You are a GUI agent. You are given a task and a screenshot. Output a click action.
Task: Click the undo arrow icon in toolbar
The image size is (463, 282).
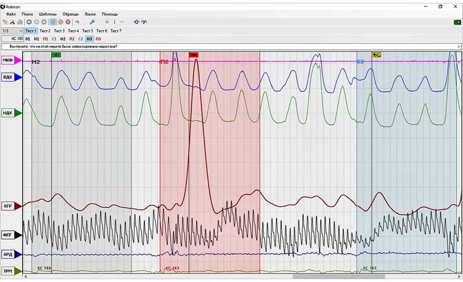77,21
